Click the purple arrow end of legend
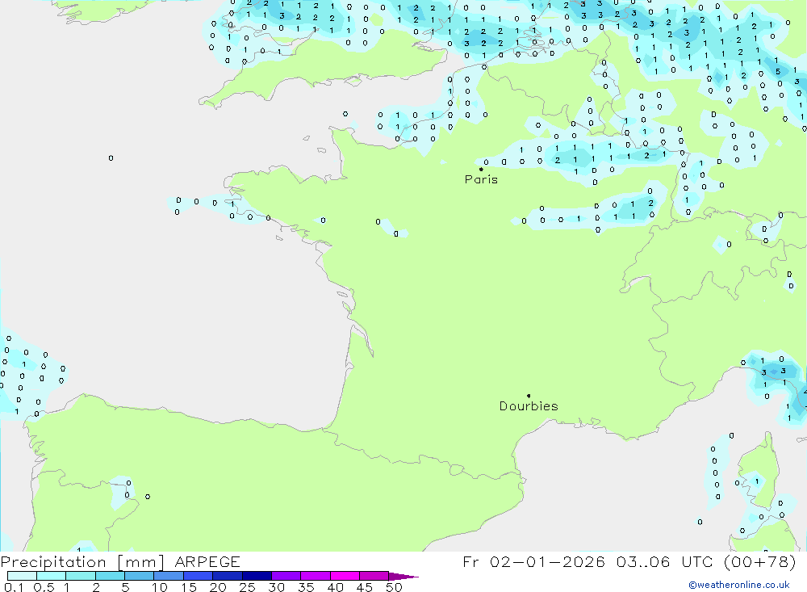 pyautogui.click(x=403, y=576)
